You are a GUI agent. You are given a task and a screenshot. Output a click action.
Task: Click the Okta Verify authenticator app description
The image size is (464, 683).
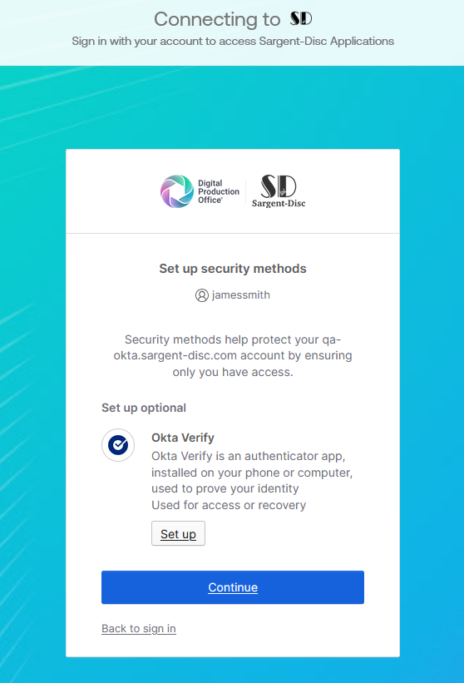pyautogui.click(x=252, y=473)
